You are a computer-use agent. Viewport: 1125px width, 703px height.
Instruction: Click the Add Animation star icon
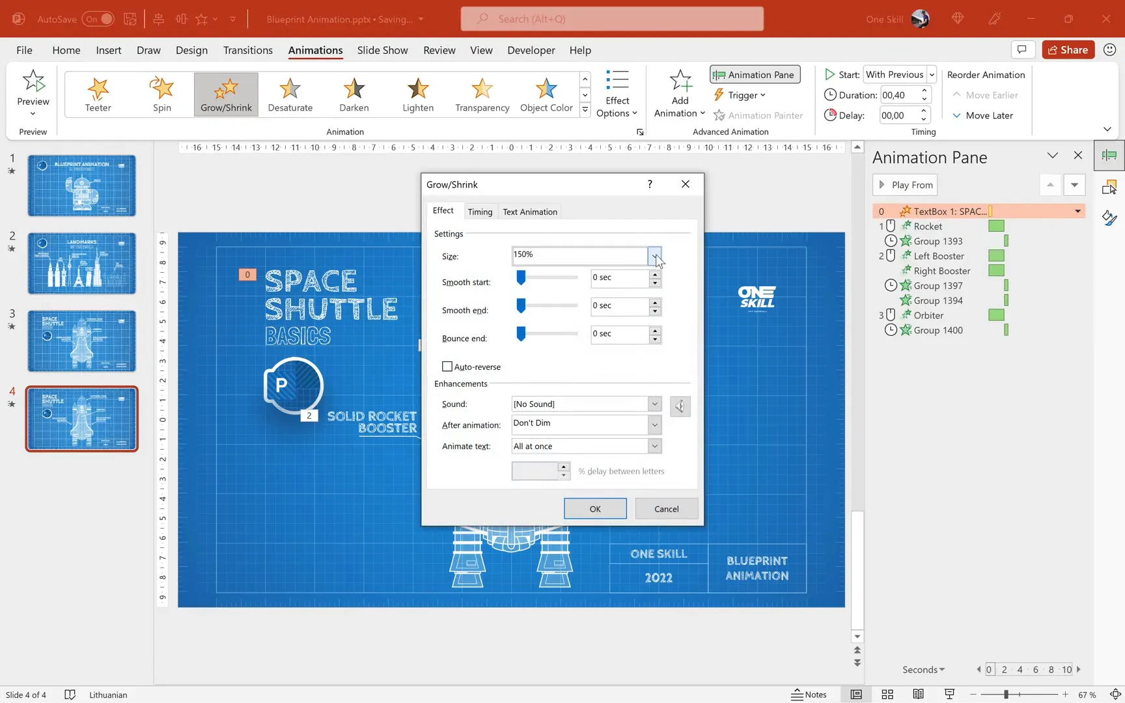coord(680,81)
